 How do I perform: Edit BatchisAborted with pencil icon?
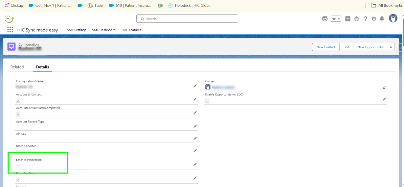click(195, 151)
